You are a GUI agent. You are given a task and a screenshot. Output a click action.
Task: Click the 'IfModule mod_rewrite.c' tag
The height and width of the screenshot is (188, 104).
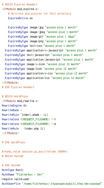tap(20, 101)
